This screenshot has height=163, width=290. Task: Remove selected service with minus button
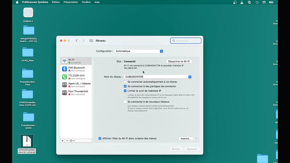(x=67, y=141)
